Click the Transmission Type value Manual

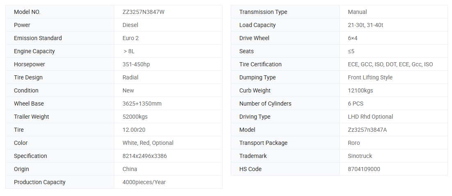357,12
